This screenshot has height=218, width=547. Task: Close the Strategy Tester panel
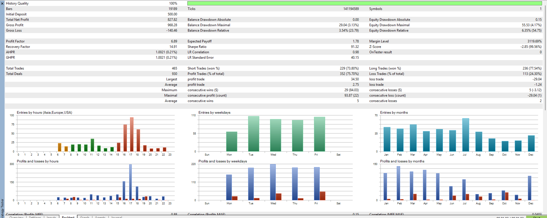tap(2, 4)
